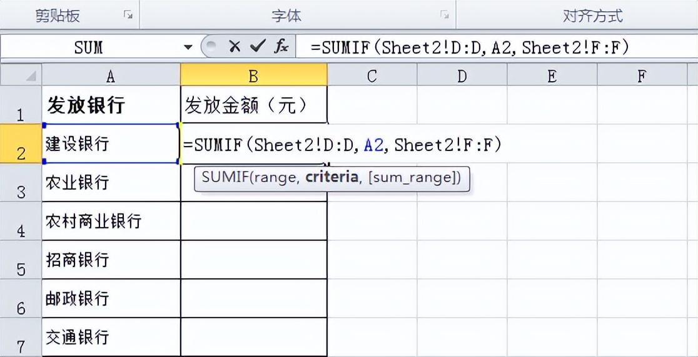Viewport: 698px width, 357px height.
Task: Click the Name Box showing SUM
Action: 88,47
